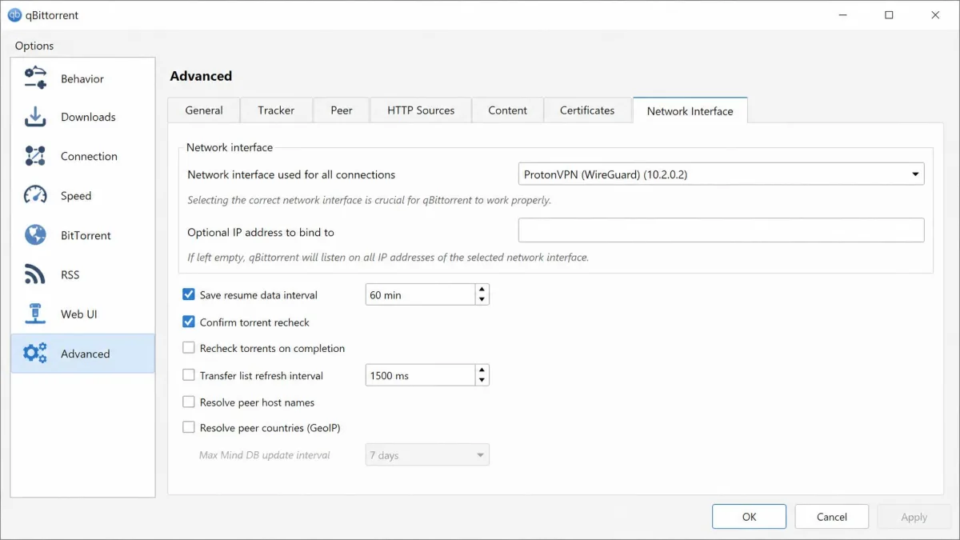The height and width of the screenshot is (540, 960).
Task: Minimize the qBittorrent window
Action: 842,15
